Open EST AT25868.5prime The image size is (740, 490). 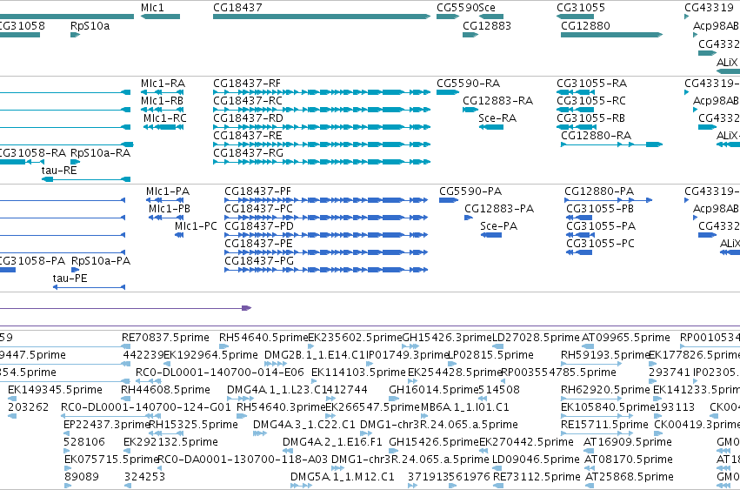(x=629, y=478)
